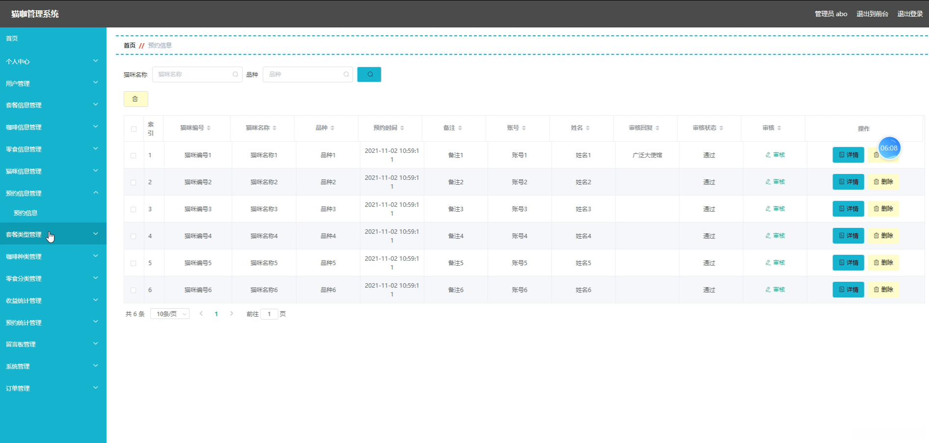929x443 pixels.
Task: Click 首页 breadcrumb link
Action: [x=129, y=45]
